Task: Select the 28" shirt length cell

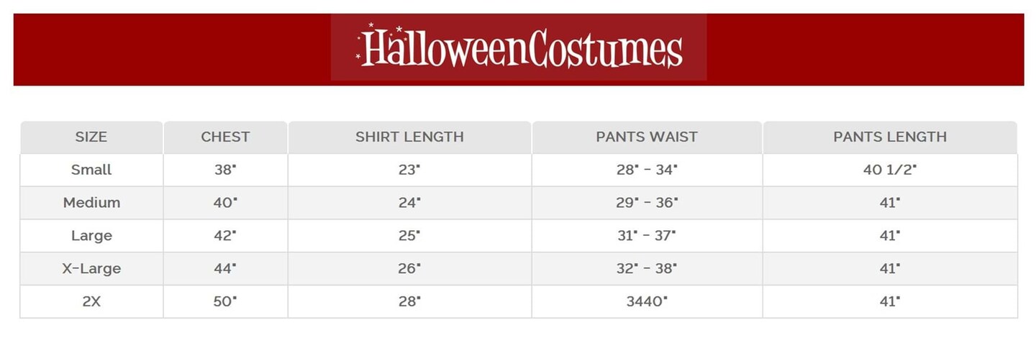Action: [x=409, y=302]
